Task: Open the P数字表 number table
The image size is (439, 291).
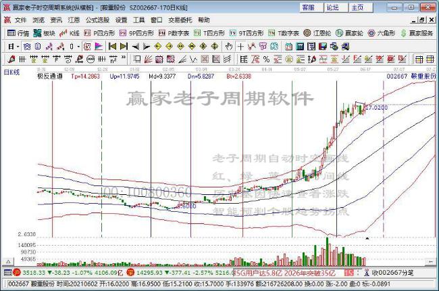Action: coord(174,33)
